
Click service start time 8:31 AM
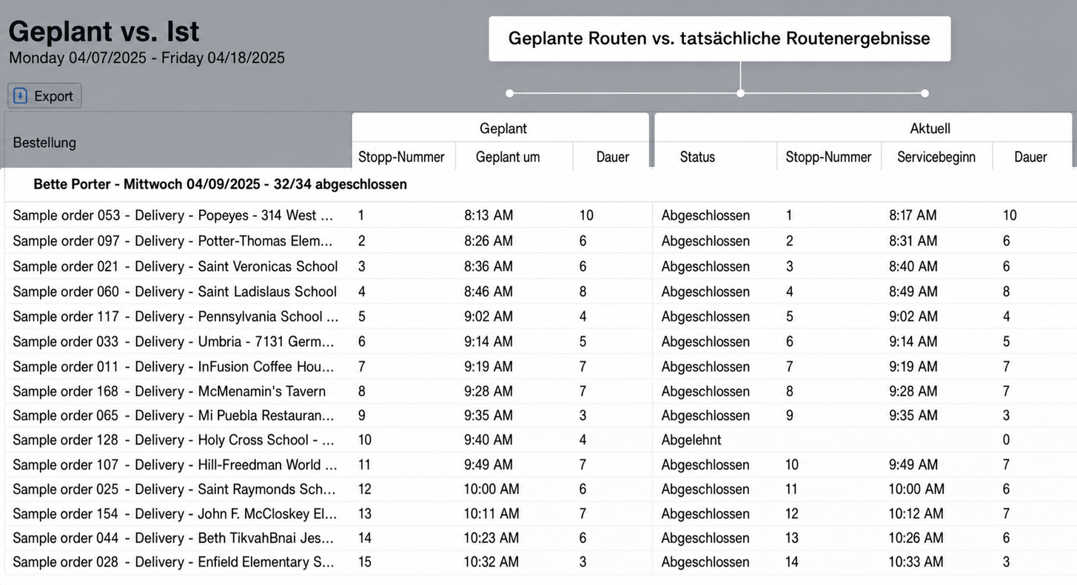(x=913, y=240)
